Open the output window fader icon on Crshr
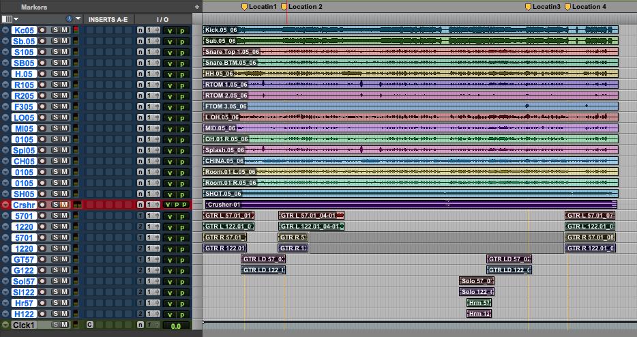This screenshot has height=337, width=637. tap(156, 205)
